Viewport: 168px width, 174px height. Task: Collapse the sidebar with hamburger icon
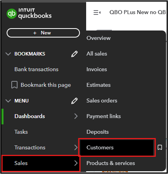tap(97, 13)
